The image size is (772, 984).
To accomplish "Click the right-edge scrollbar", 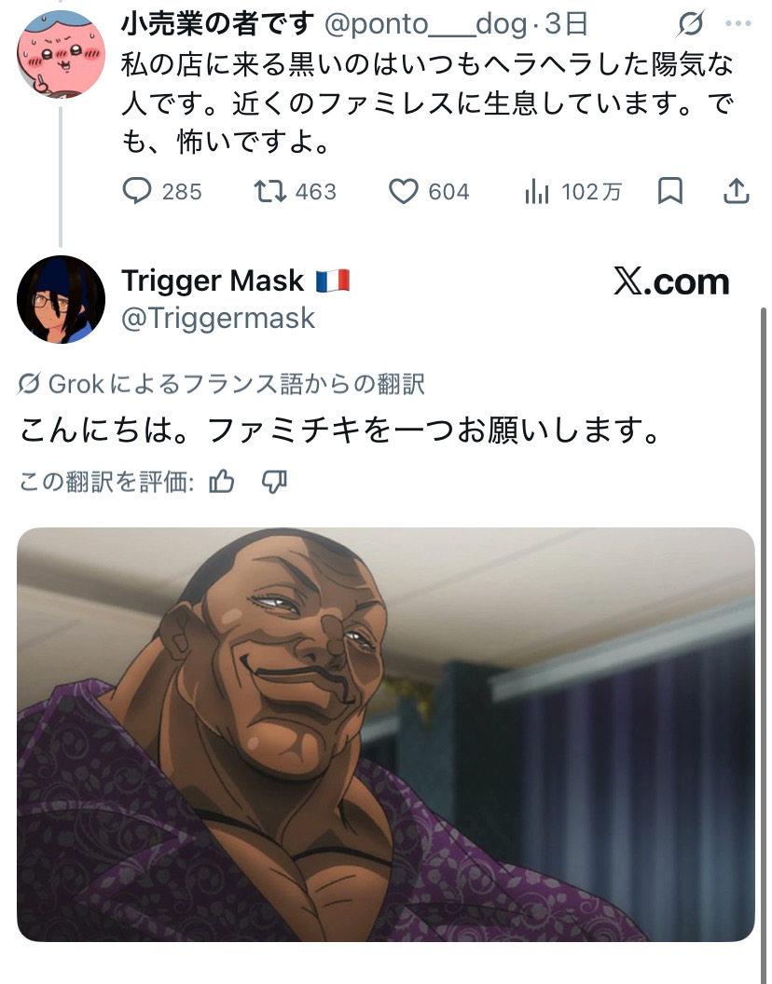I will tap(764, 627).
